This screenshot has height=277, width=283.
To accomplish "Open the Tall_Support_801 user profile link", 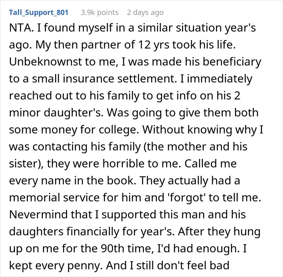I will click(39, 13).
